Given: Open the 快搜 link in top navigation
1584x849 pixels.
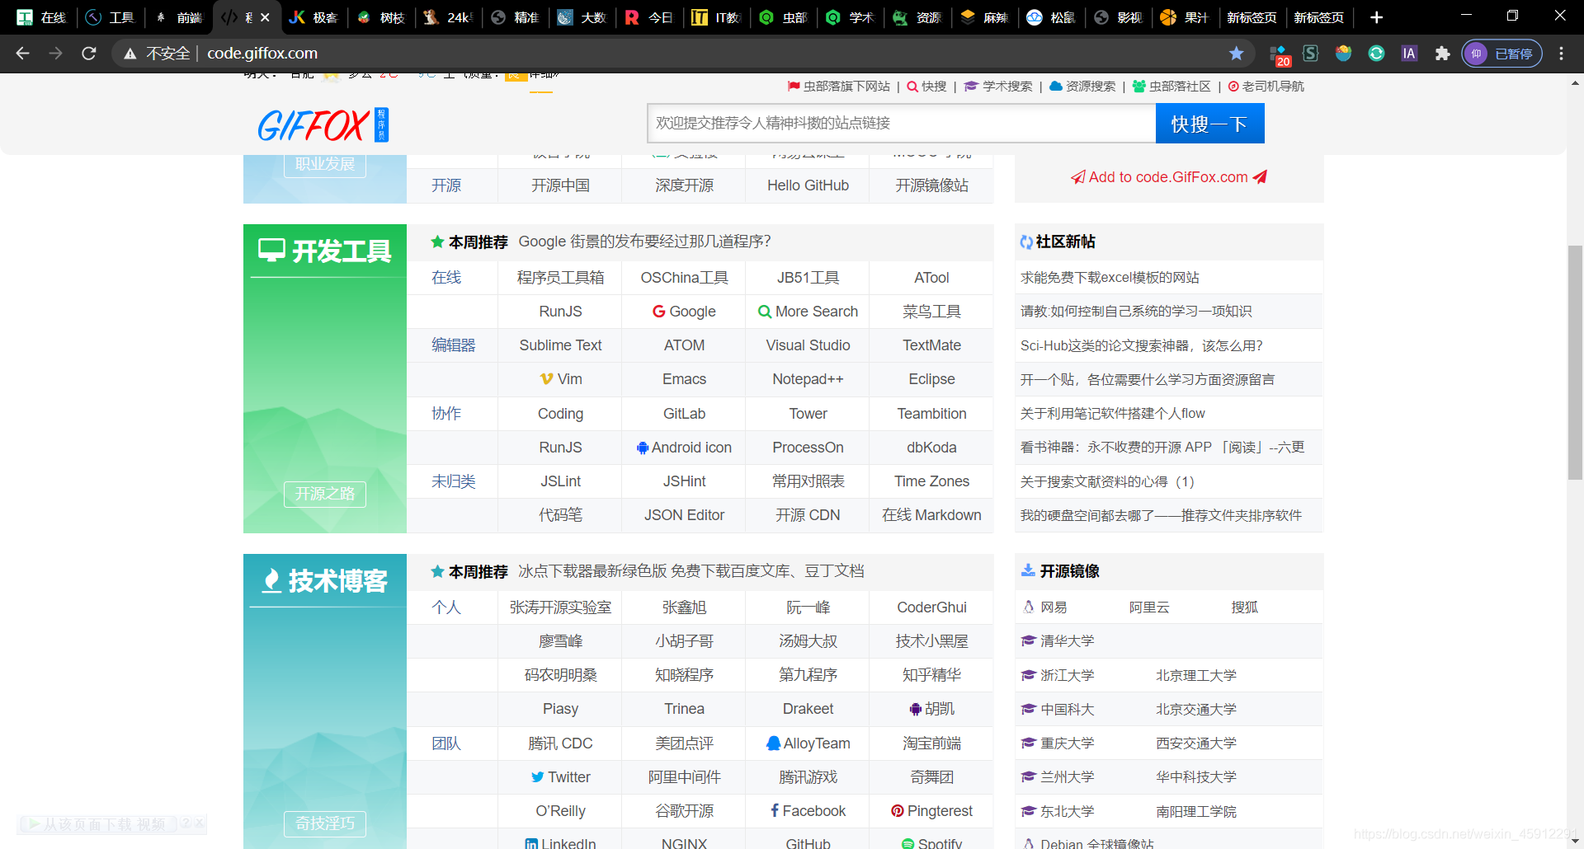Looking at the screenshot, I should [926, 87].
